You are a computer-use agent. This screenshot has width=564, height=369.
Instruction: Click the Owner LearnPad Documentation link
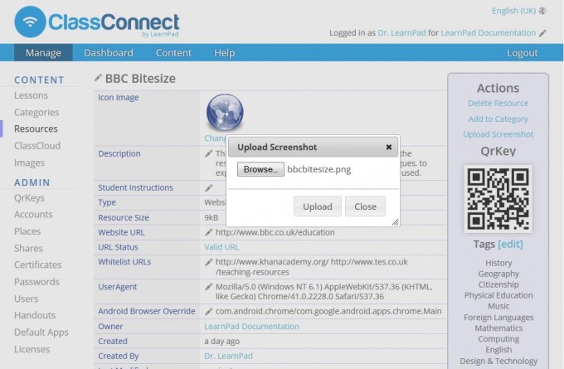[252, 327]
